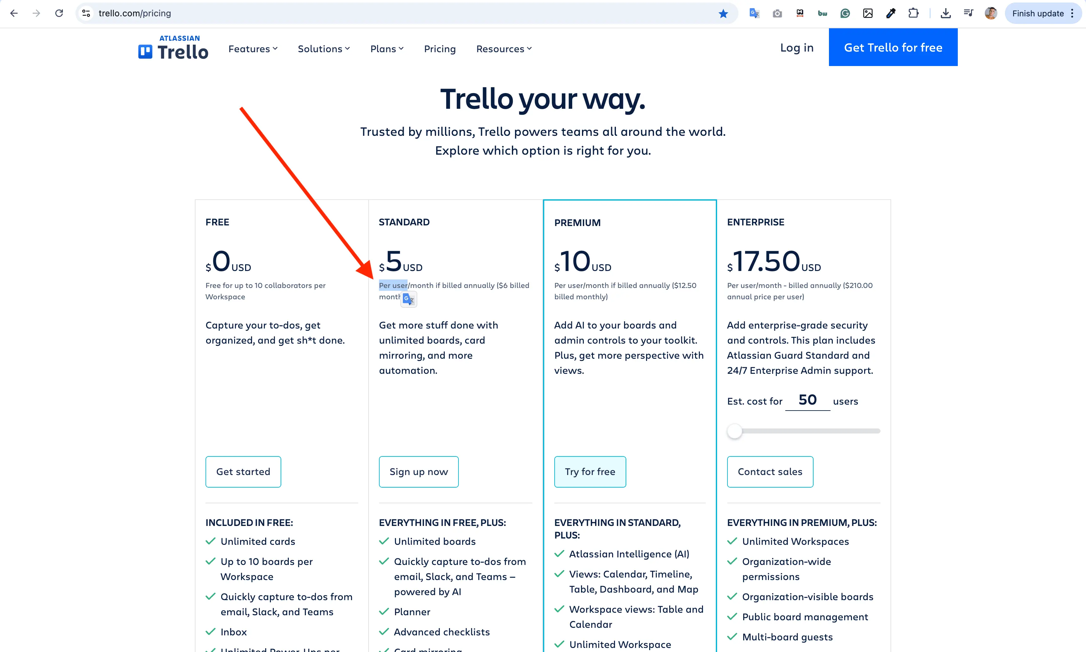1086x652 pixels.
Task: Click the PREMIUM plan heading
Action: [578, 223]
